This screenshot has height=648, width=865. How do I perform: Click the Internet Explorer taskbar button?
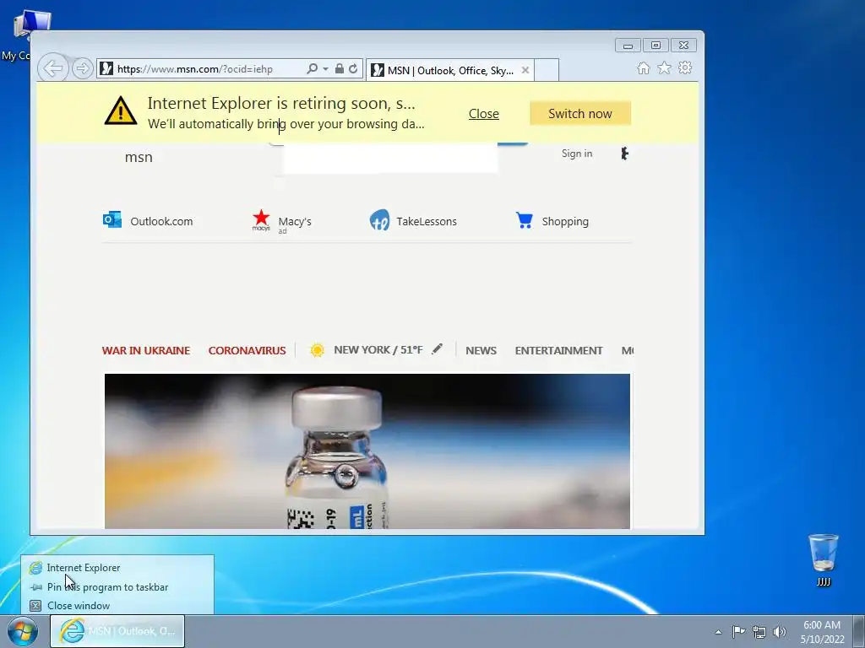coord(117,631)
